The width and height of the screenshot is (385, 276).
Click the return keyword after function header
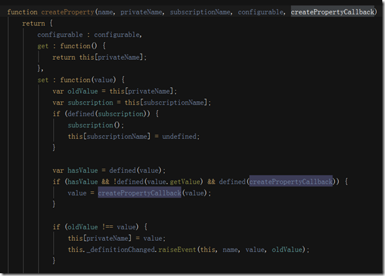coord(34,23)
